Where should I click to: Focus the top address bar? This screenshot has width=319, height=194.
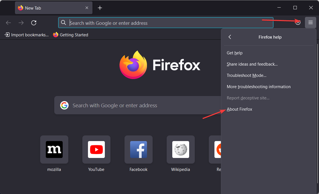[166, 23]
